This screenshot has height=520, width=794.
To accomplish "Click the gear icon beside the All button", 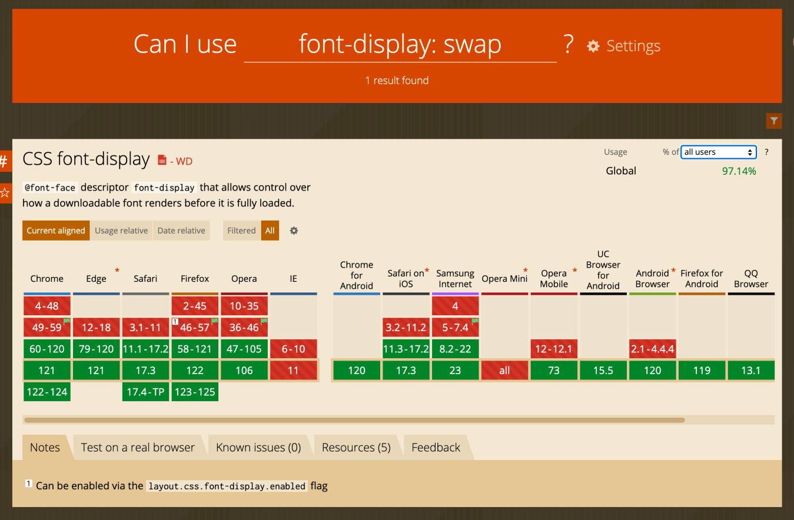I will click(294, 231).
